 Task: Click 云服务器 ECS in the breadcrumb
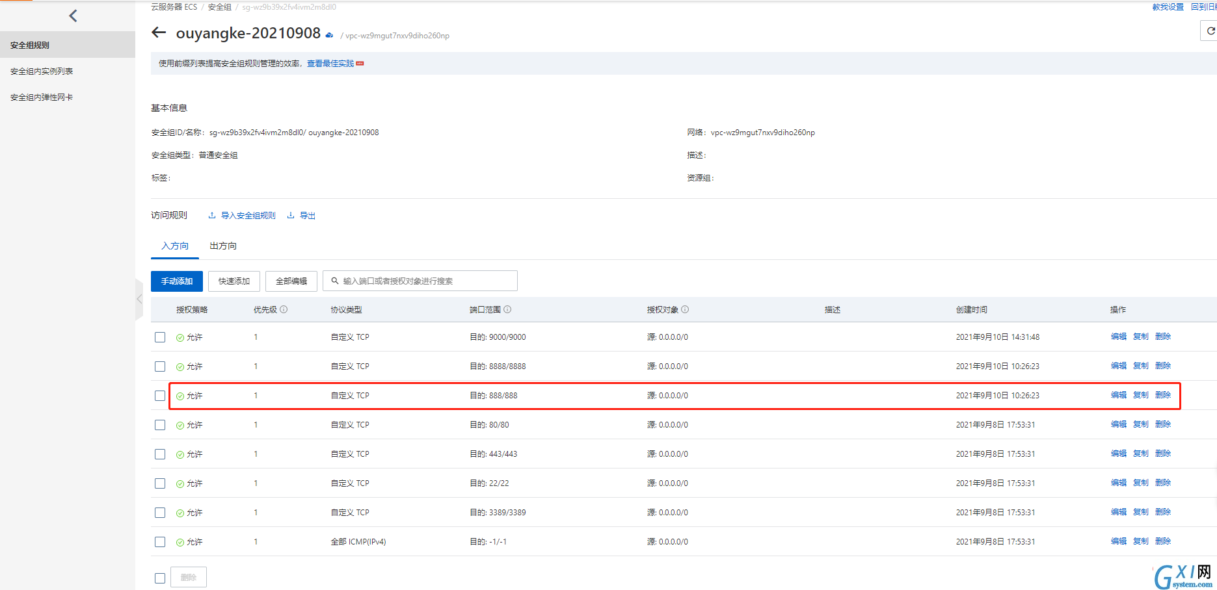[x=174, y=7]
